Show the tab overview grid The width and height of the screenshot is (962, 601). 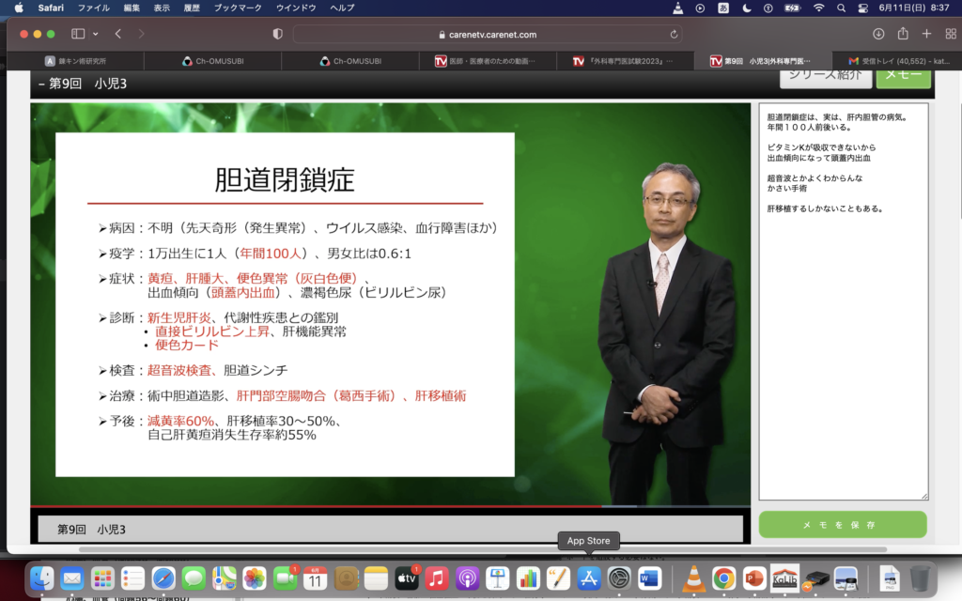point(949,34)
